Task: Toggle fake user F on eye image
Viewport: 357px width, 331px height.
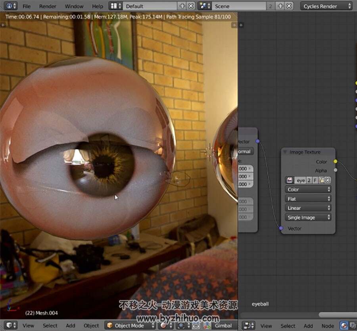Action: (315, 180)
